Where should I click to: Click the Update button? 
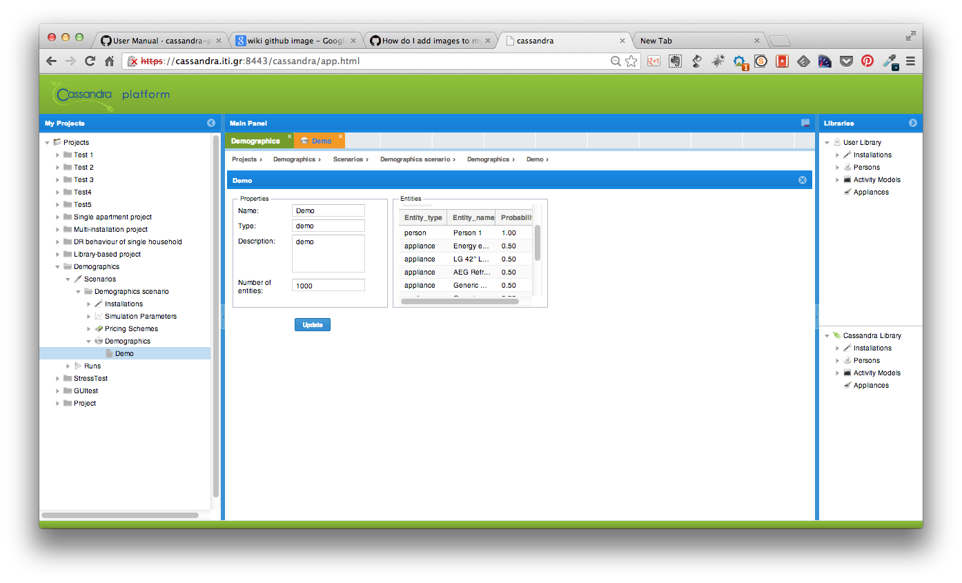pos(313,324)
